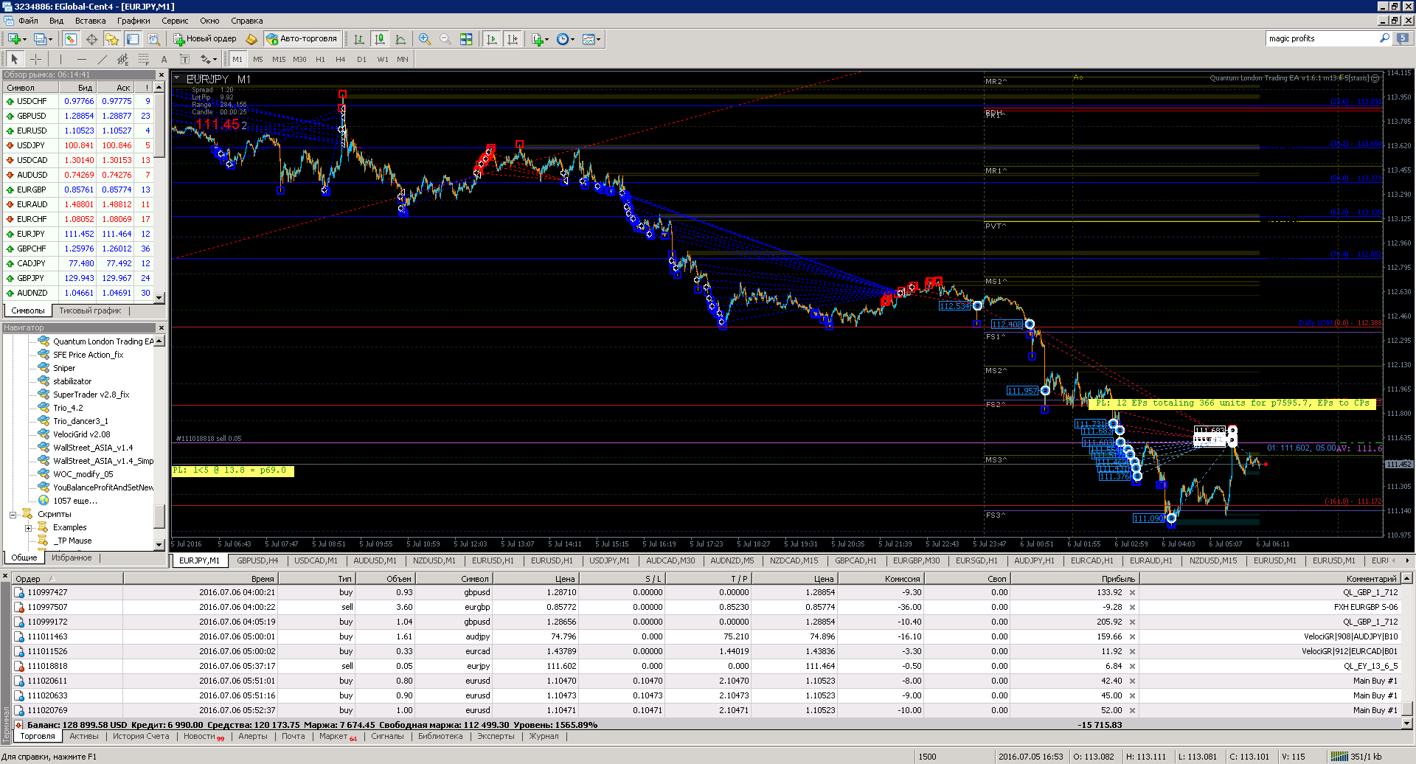Screen dimensions: 1416x764
Task: Switch to M1 timeframe
Action: click(237, 59)
